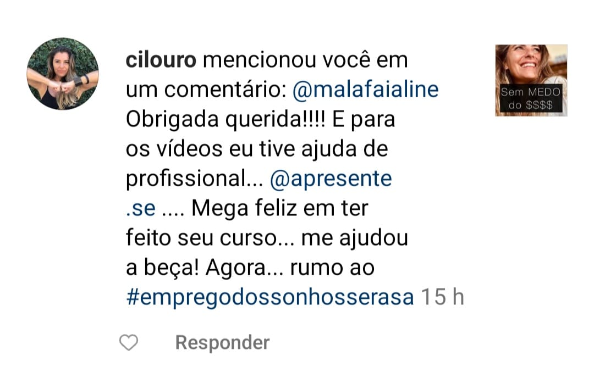Viewport: 594px width, 389px height.
Task: Click the 'um comentário:' text
Action: (206, 90)
